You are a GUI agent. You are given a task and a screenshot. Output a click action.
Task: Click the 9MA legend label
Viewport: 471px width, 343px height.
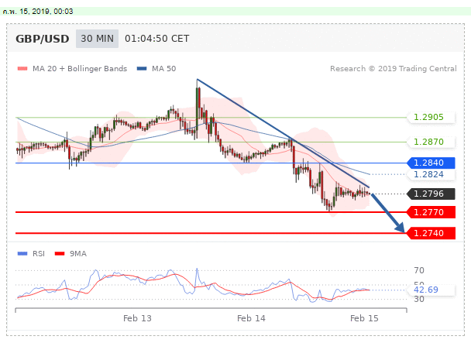78,253
